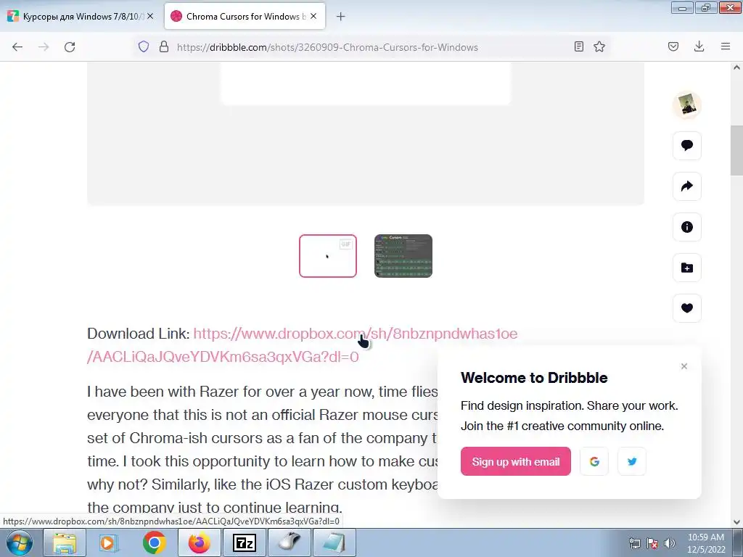Open the Dropbox download link
Screen dimensions: 743x557
pos(302,344)
